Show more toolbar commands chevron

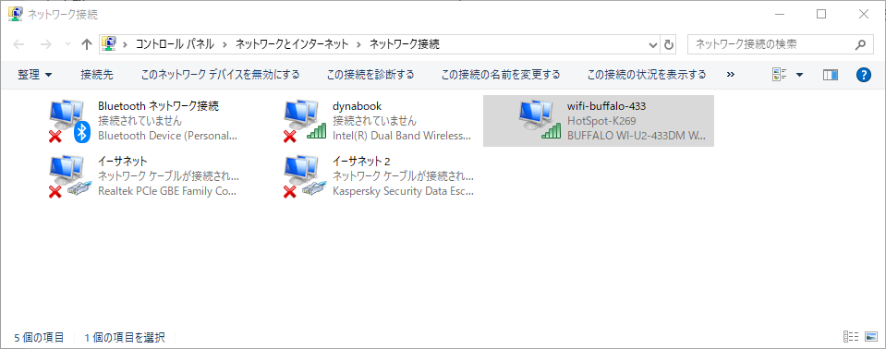(x=731, y=75)
